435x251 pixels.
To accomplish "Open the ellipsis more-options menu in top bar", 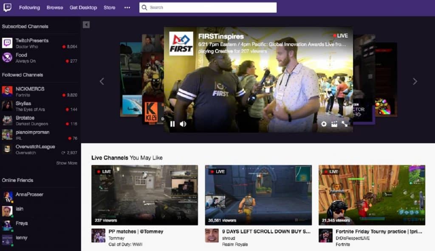I will click(x=127, y=7).
